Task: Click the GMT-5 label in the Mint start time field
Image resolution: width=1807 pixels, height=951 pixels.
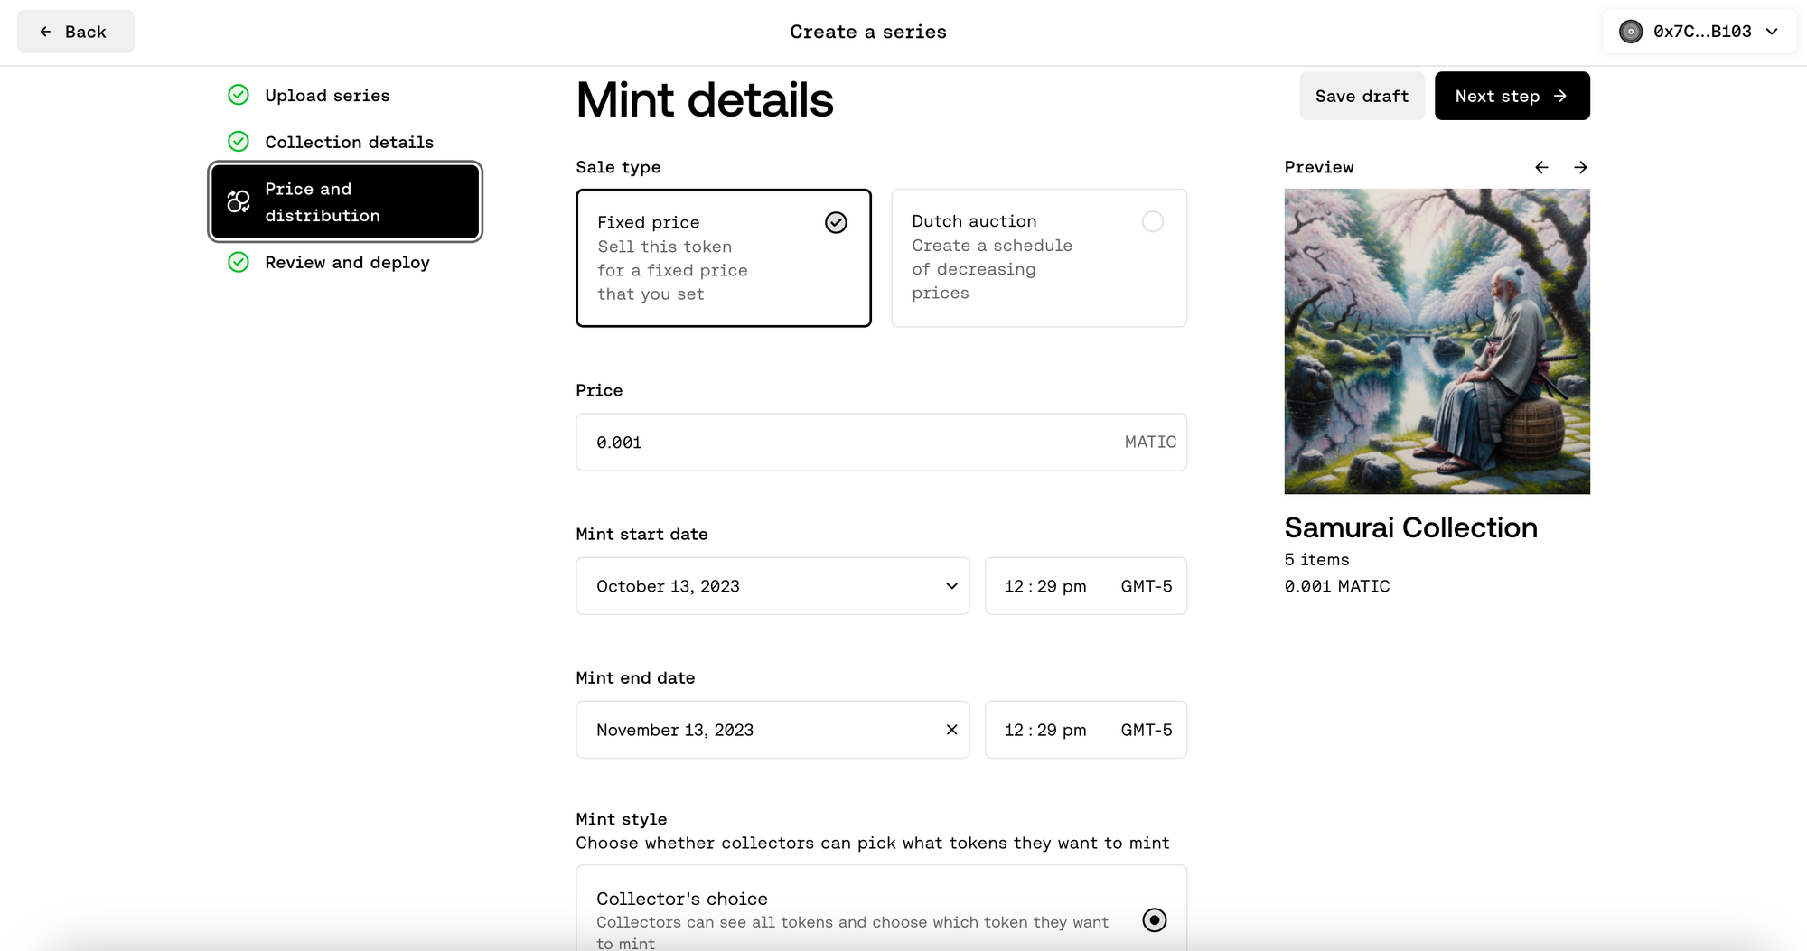Action: point(1147,586)
